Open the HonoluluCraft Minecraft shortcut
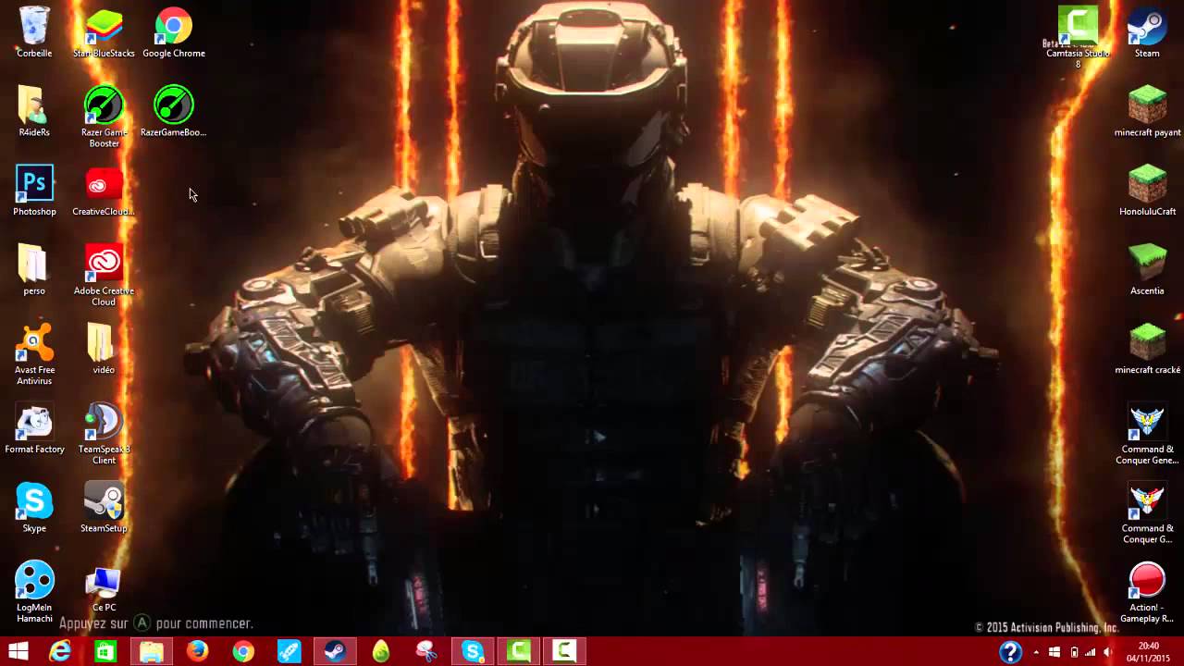The height and width of the screenshot is (666, 1184). click(1147, 185)
